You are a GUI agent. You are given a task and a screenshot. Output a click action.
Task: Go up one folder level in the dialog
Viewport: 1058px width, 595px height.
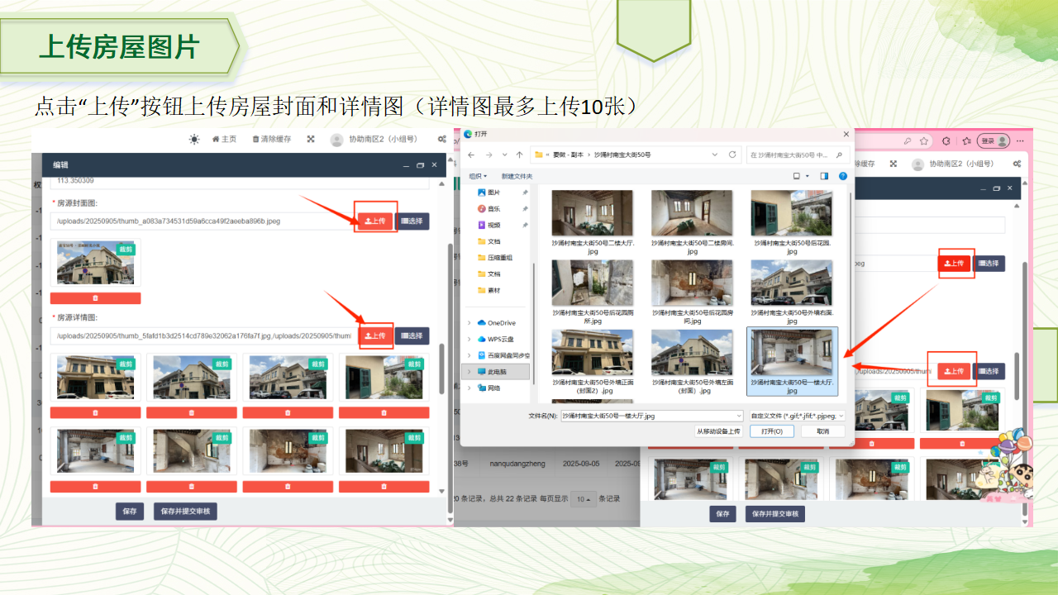[519, 155]
